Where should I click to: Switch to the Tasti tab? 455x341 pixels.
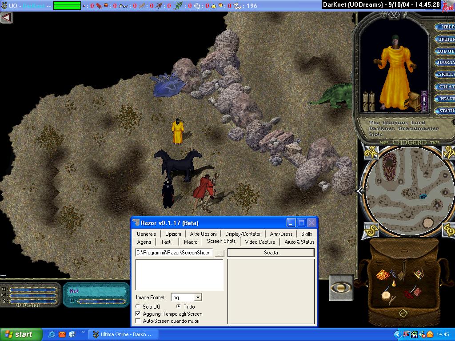click(166, 242)
